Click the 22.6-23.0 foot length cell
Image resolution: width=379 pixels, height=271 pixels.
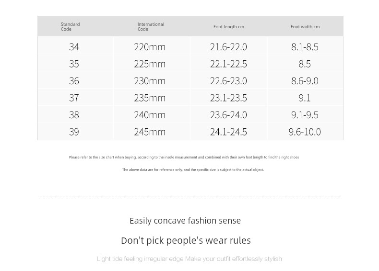coord(228,81)
